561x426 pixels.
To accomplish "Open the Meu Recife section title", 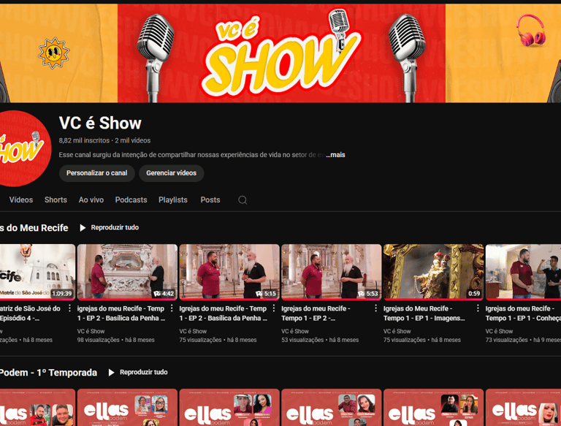I will tap(34, 228).
